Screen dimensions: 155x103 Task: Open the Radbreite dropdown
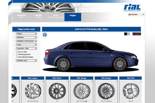pos(26,37)
